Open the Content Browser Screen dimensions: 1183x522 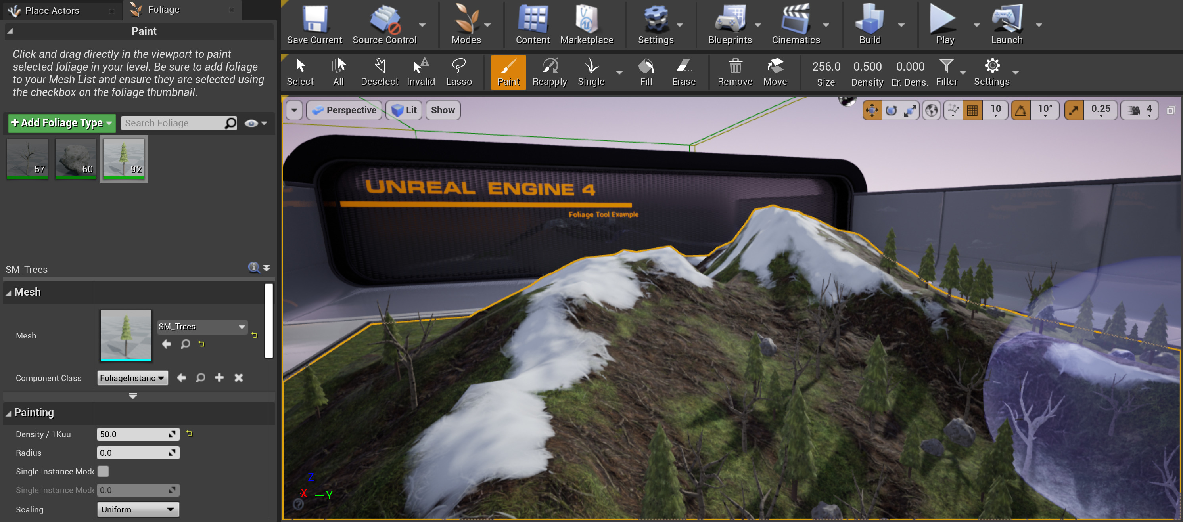pyautogui.click(x=532, y=23)
